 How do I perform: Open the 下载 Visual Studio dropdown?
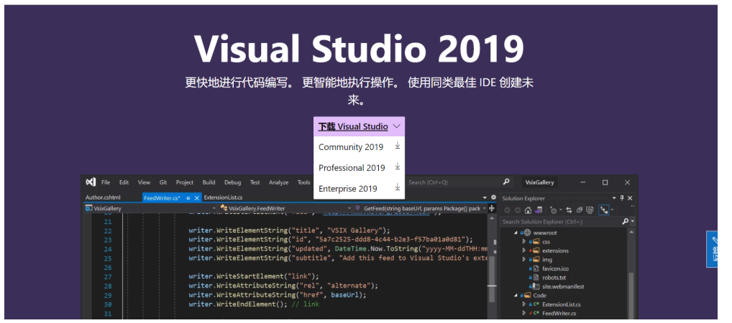359,126
